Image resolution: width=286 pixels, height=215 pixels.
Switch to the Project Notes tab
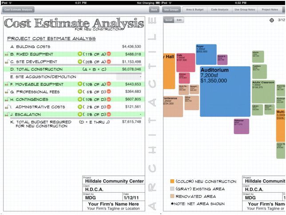tap(270, 9)
